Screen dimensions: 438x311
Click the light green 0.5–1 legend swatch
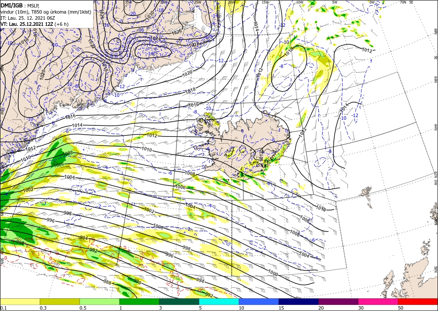click(99, 301)
